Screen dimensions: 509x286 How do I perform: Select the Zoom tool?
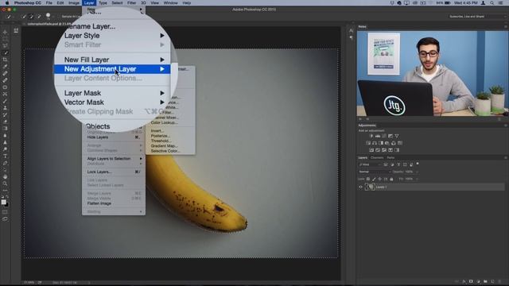[x=5, y=184]
